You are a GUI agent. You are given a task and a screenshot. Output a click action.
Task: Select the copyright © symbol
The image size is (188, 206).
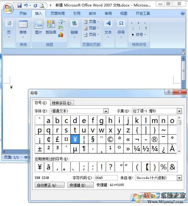(x=110, y=139)
